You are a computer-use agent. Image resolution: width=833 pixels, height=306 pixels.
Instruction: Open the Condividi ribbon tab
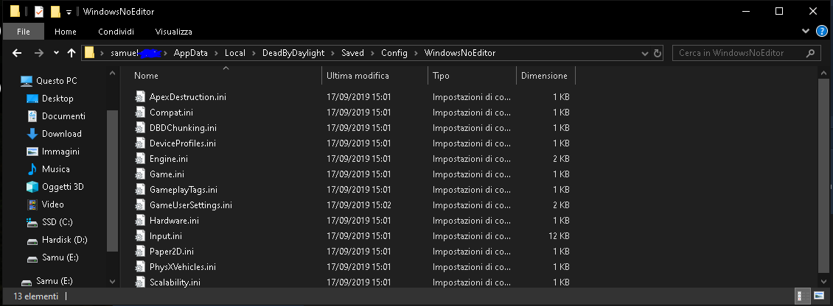pyautogui.click(x=116, y=32)
